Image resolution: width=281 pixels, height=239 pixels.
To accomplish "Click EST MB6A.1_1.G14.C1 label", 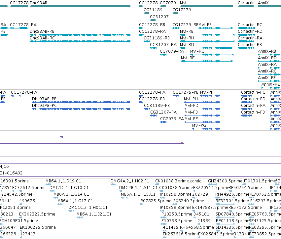I will tap(71, 194).
